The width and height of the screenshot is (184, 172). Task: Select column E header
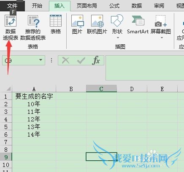[162, 89]
